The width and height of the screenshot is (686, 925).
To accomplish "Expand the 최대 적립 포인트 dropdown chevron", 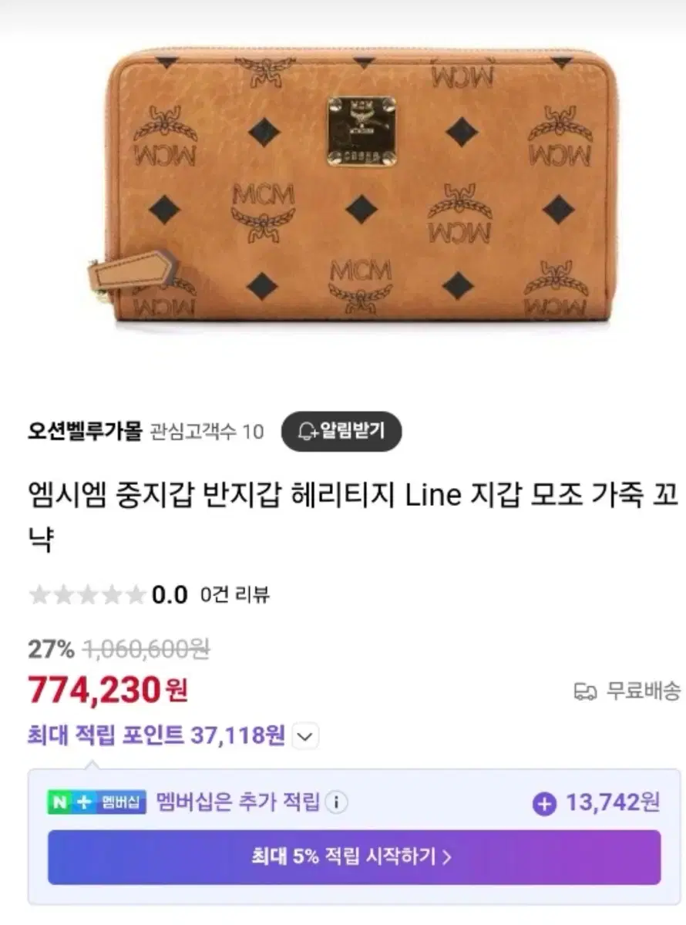I will 305,736.
